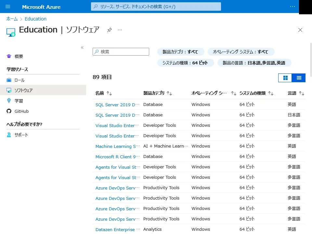The width and height of the screenshot is (312, 234).
Task: Open オペレーティング システム filter pill
Action: point(240,52)
